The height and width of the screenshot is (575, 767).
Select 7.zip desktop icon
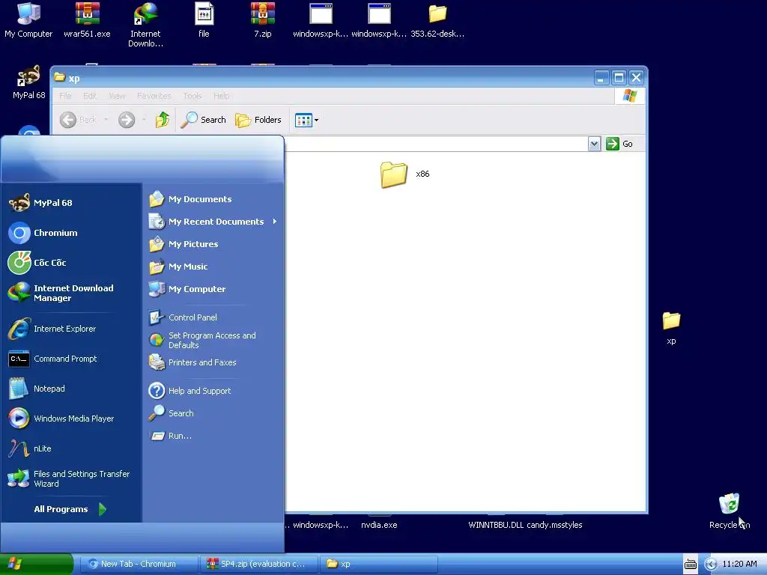tap(263, 20)
